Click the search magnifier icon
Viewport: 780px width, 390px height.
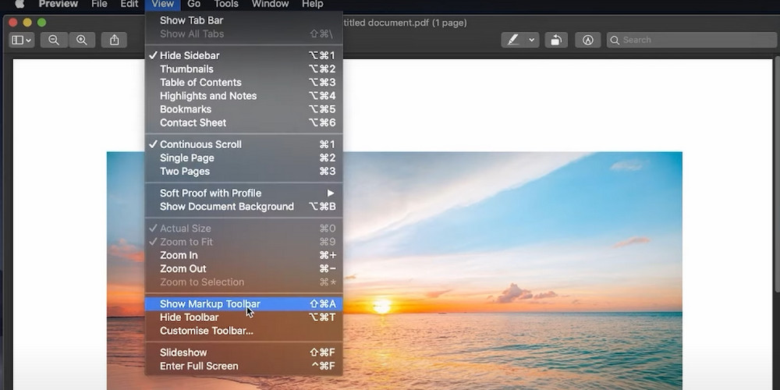(615, 41)
